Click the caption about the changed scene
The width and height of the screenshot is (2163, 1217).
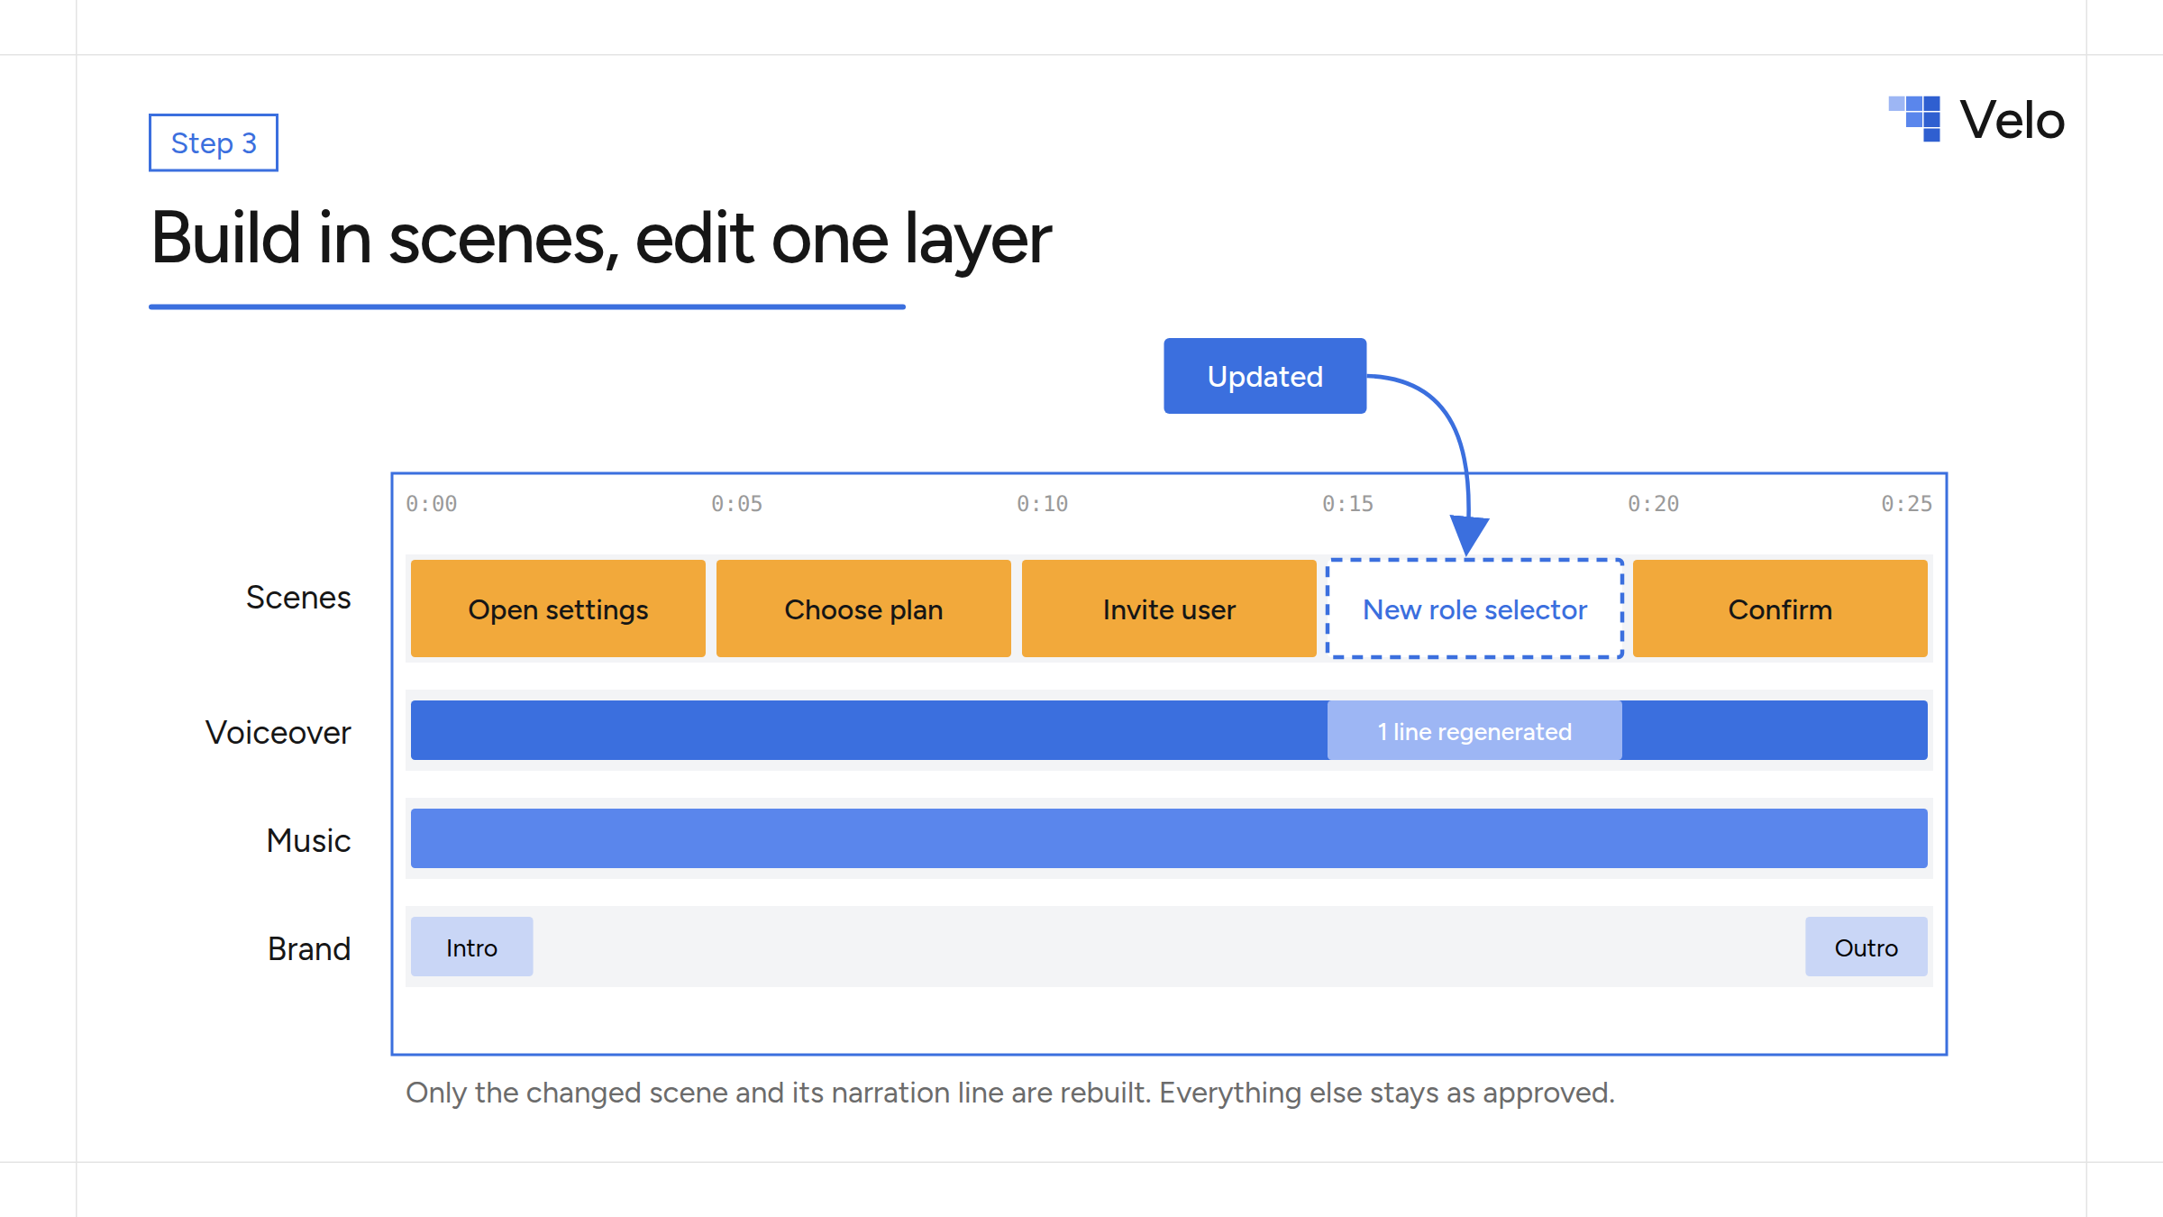click(1009, 1093)
